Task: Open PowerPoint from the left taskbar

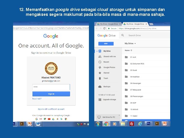Action: [x=30, y=124]
